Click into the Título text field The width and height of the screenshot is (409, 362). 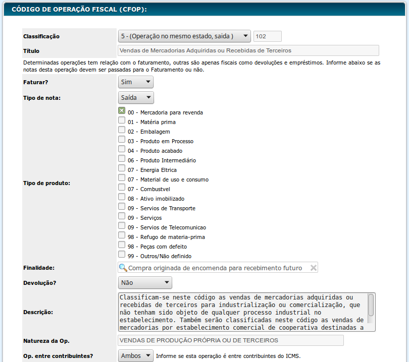point(248,50)
